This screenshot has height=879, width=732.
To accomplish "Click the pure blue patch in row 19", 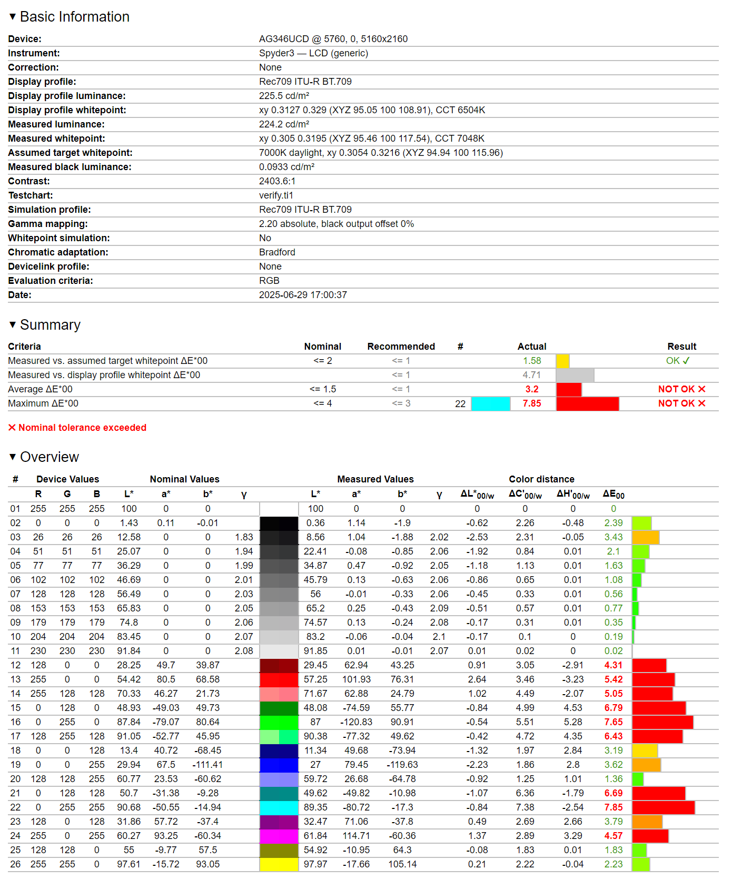I will 279,765.
